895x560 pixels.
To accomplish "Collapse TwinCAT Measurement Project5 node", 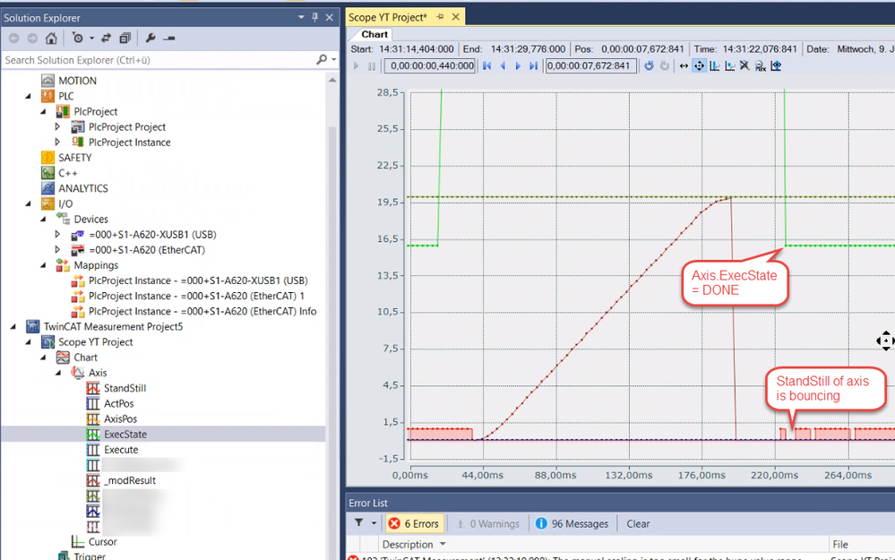I will 13,326.
